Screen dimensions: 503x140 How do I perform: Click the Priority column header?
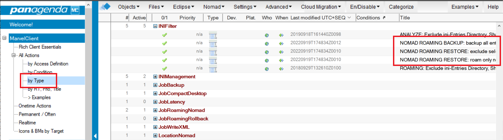(x=187, y=17)
